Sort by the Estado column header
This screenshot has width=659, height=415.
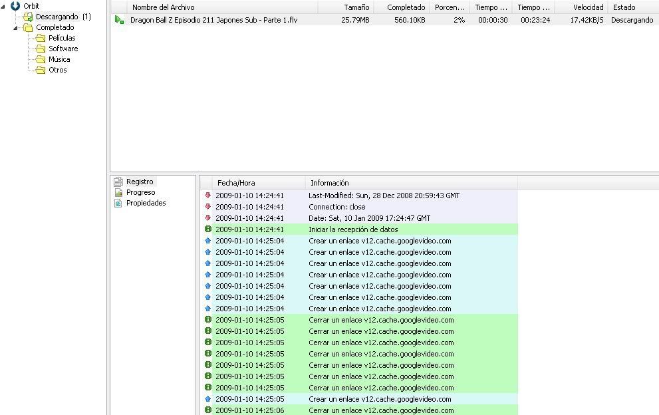tap(633, 7)
